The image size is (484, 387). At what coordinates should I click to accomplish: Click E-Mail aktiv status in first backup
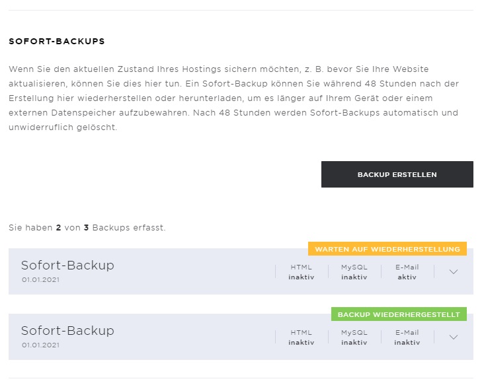pyautogui.click(x=407, y=272)
